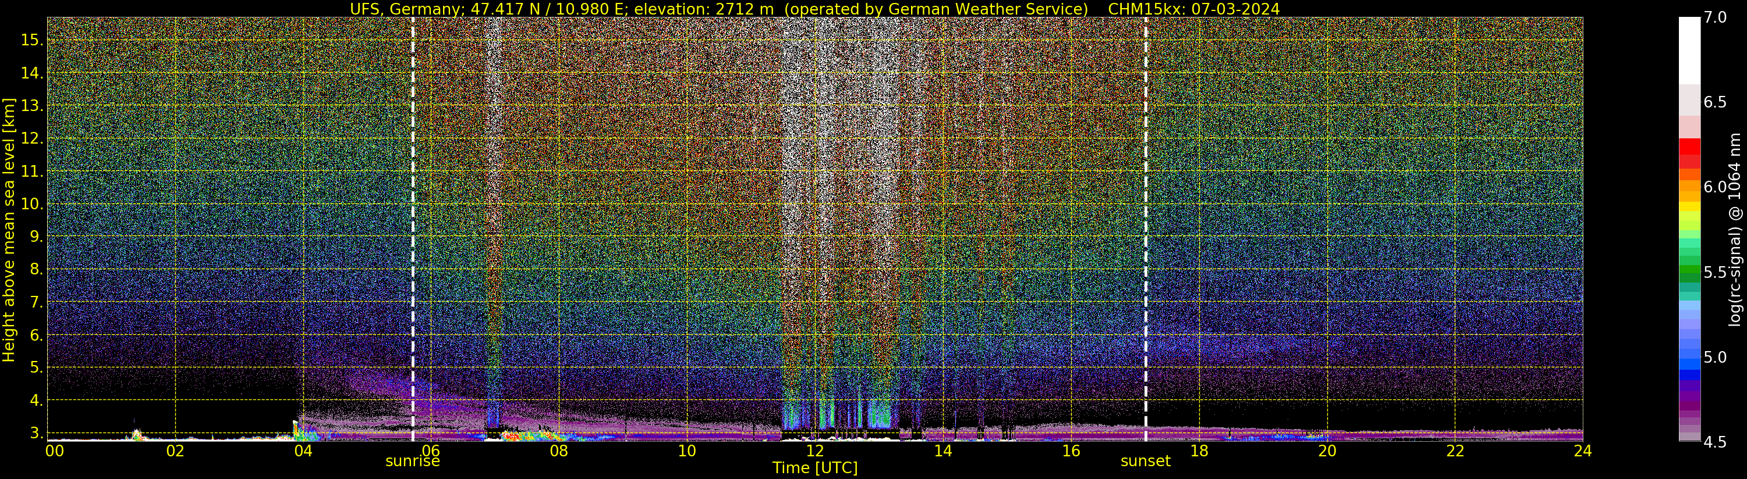
Task: Click the '16' time tick label
Action: point(1071,451)
